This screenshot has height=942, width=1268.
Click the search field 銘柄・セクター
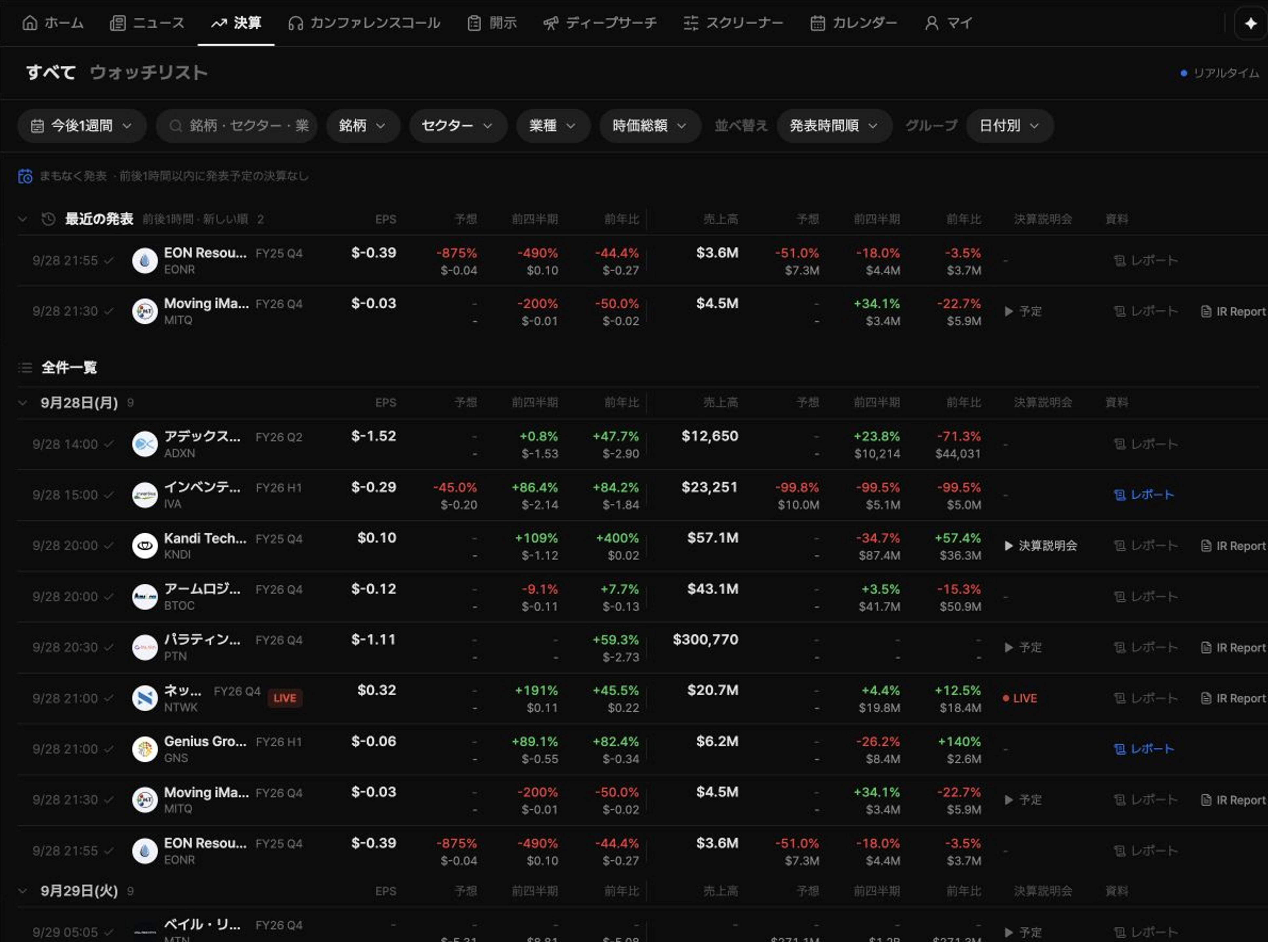[x=237, y=126]
